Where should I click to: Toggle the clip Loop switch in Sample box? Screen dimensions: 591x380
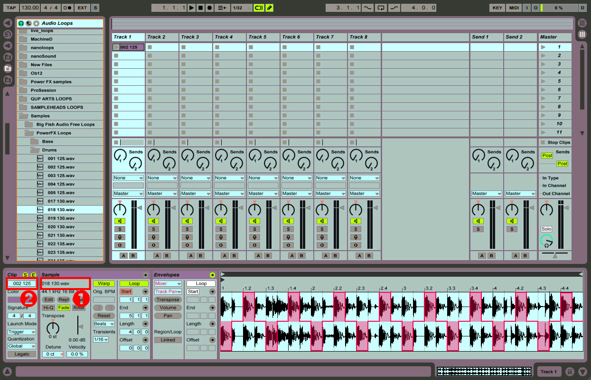tap(134, 283)
